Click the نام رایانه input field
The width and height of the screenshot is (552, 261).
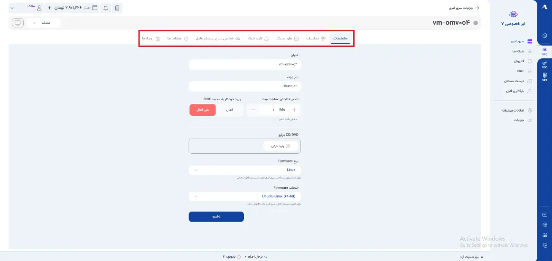coord(244,86)
